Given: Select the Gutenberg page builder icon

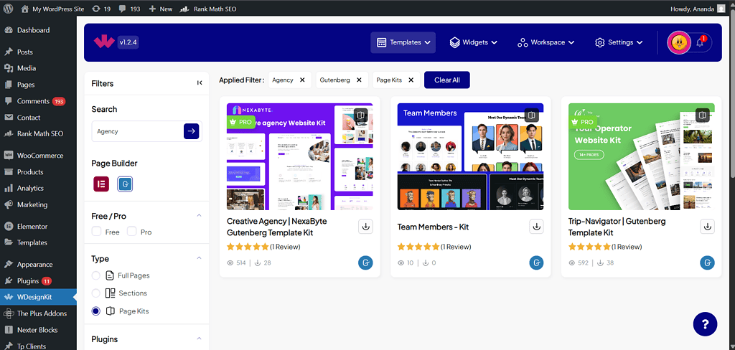Looking at the screenshot, I should [x=125, y=184].
